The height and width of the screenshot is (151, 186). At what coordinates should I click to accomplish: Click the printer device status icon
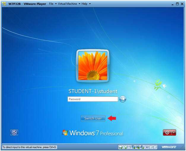[x=138, y=147]
